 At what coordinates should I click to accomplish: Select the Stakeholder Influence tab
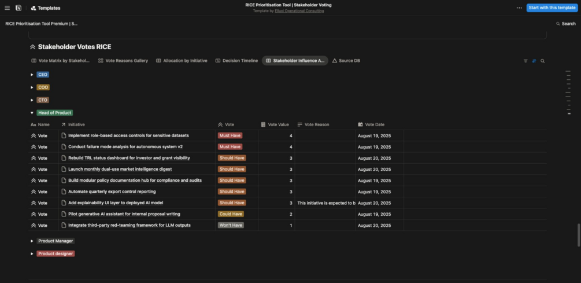(x=295, y=60)
